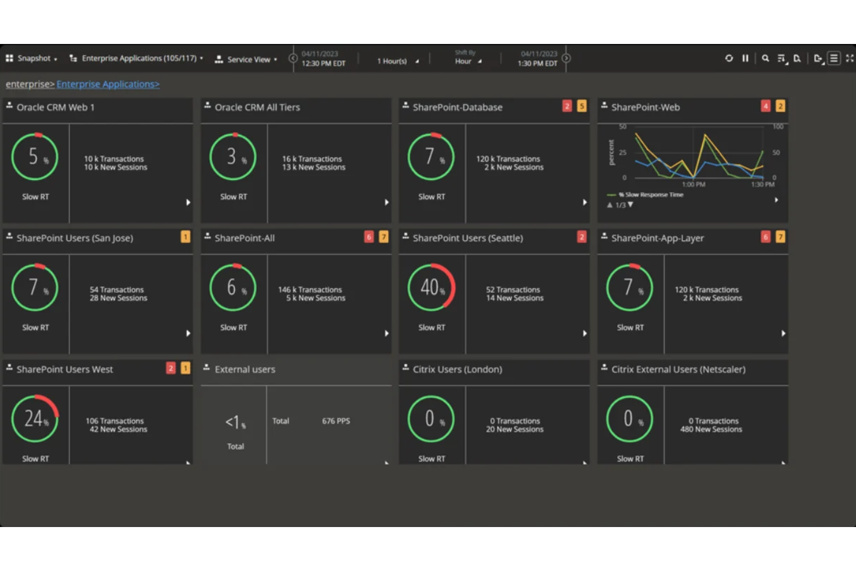Open the search magnifier tool

point(766,58)
